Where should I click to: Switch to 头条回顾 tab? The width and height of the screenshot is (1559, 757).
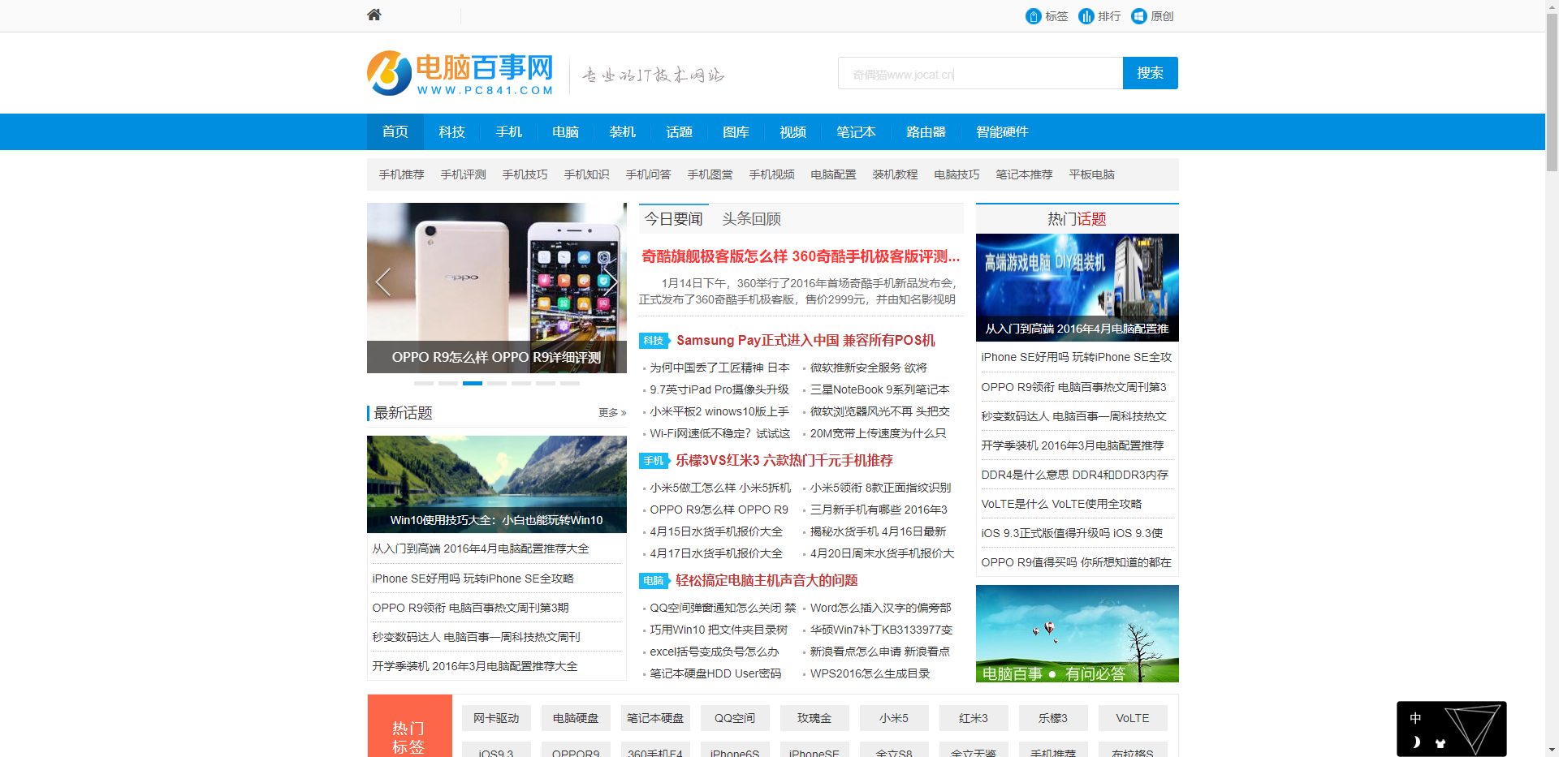tap(752, 219)
